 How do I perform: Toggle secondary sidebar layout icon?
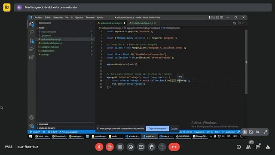[x=218, y=17]
